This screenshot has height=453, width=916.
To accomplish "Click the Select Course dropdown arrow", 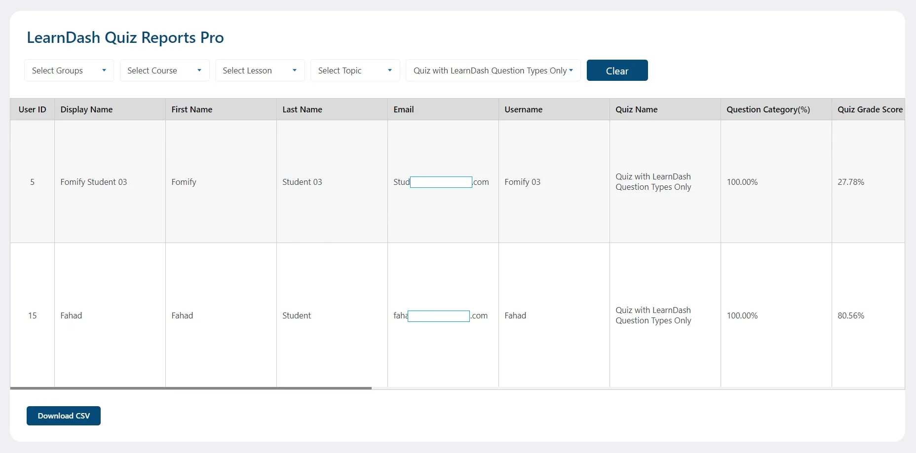I will [199, 70].
